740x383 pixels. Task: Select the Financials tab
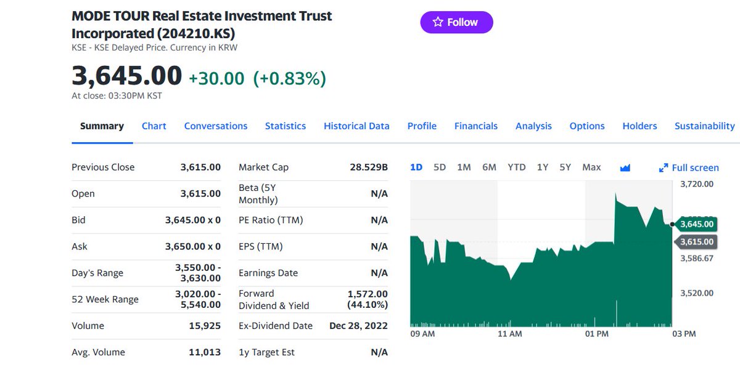pos(476,126)
